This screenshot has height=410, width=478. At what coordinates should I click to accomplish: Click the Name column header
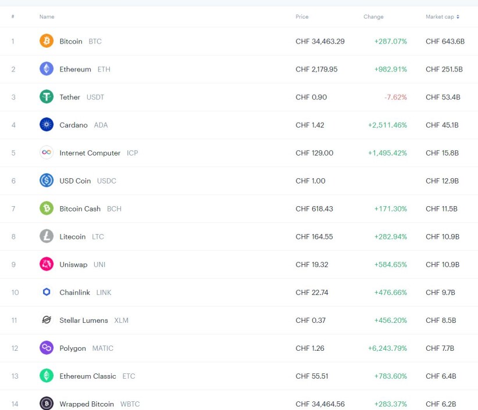tap(47, 17)
